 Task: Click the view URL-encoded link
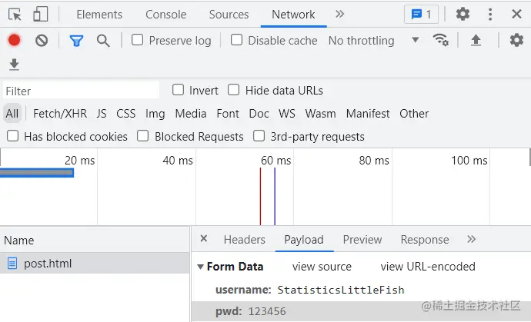428,267
